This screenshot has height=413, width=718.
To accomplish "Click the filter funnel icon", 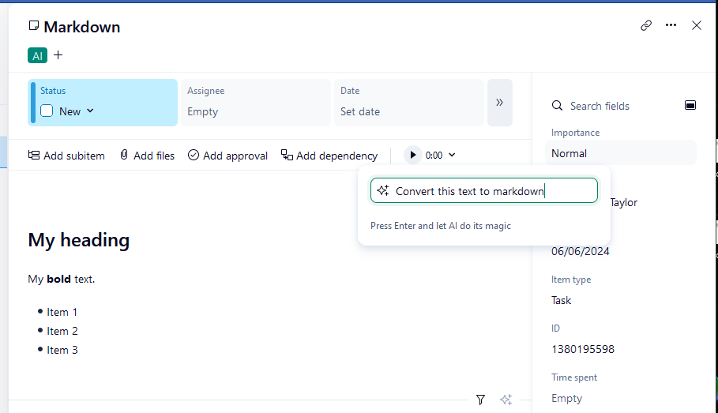I will [x=480, y=400].
